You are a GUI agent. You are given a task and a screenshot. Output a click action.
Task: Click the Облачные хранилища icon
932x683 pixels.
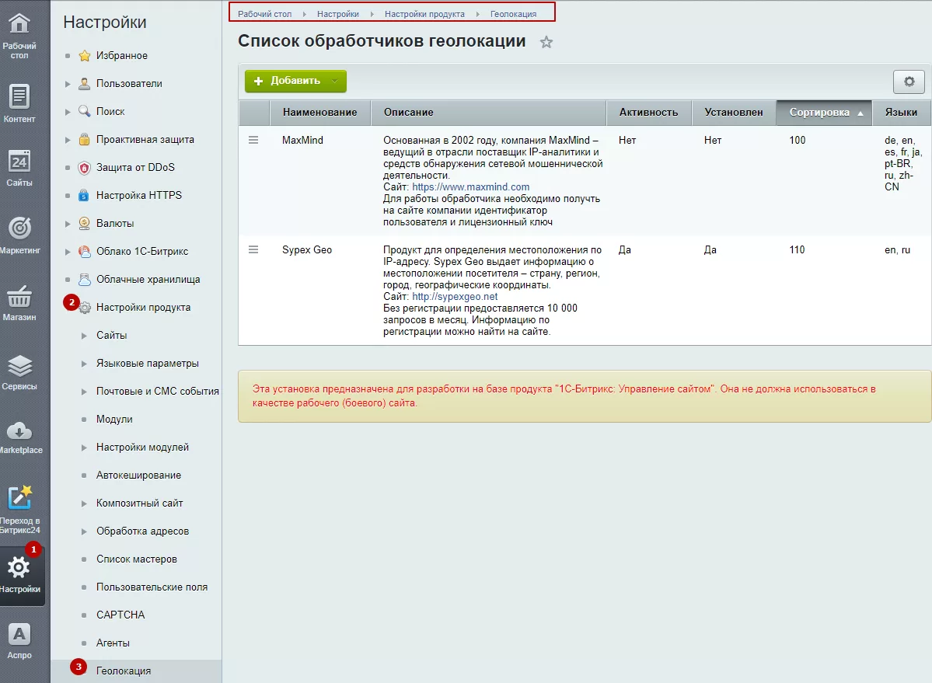(x=85, y=279)
